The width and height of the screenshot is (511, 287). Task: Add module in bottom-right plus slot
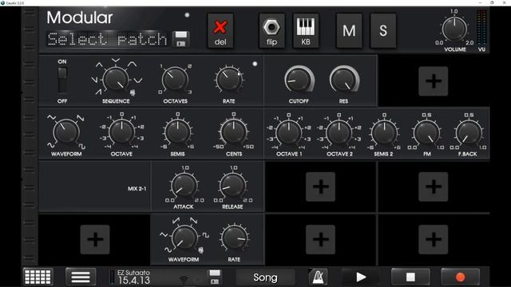433,239
